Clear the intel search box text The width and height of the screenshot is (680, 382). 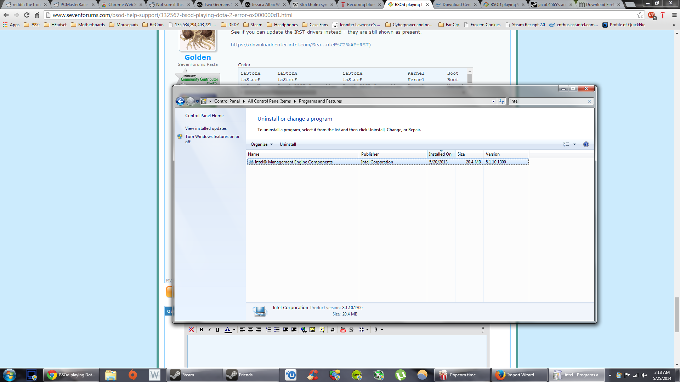pos(589,102)
